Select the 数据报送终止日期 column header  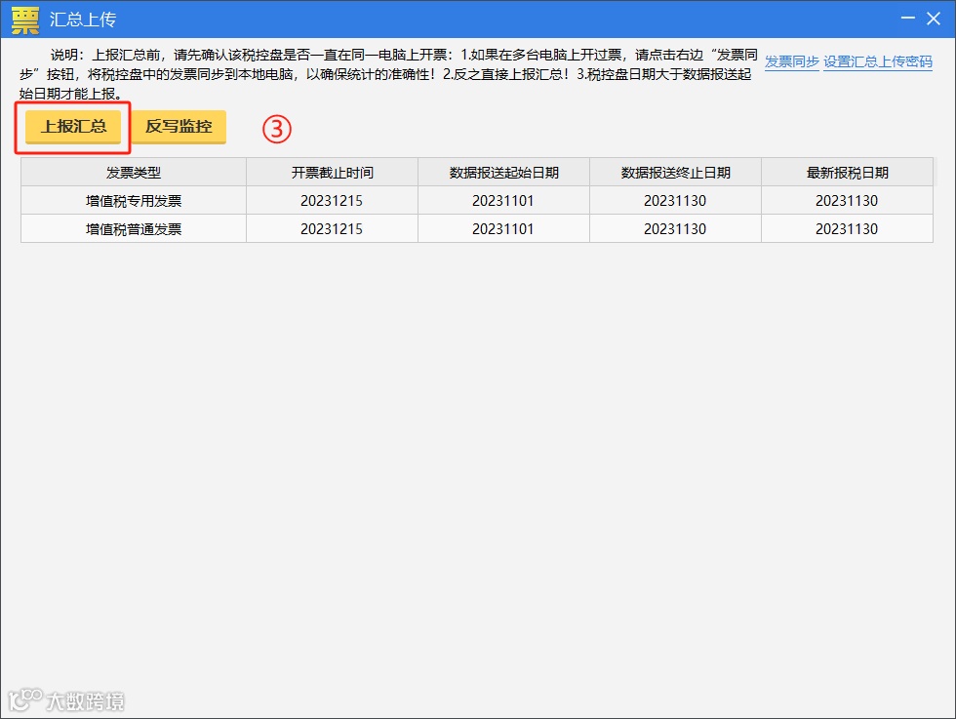click(x=675, y=173)
